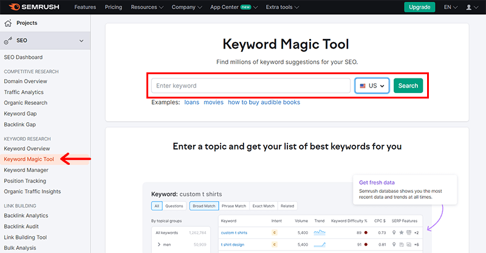The image size is (486, 253).
Task: Open the Pricing menu item
Action: 113,7
